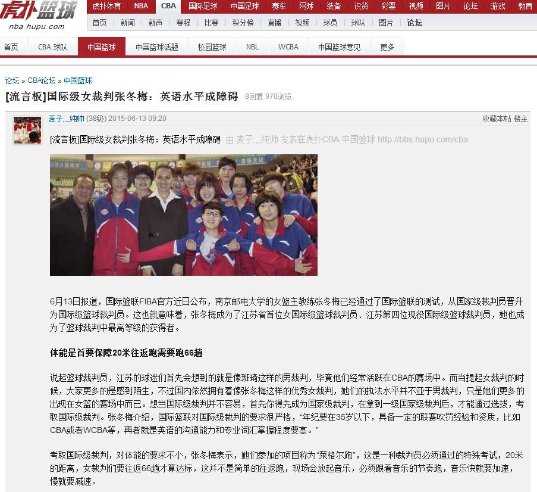Screen dimensions: 537x492
Task: Open the 国际足球 section
Action: pyautogui.click(x=203, y=6)
